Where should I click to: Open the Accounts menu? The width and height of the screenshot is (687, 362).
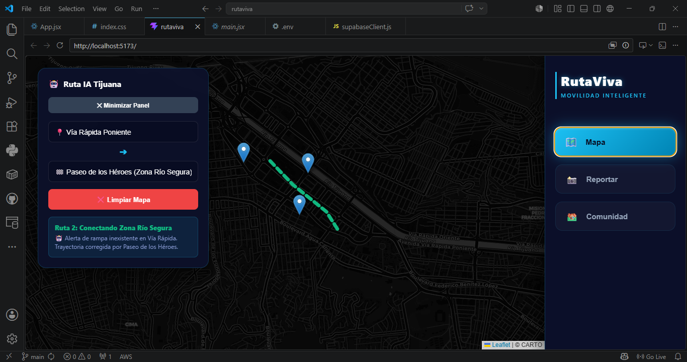(12, 315)
